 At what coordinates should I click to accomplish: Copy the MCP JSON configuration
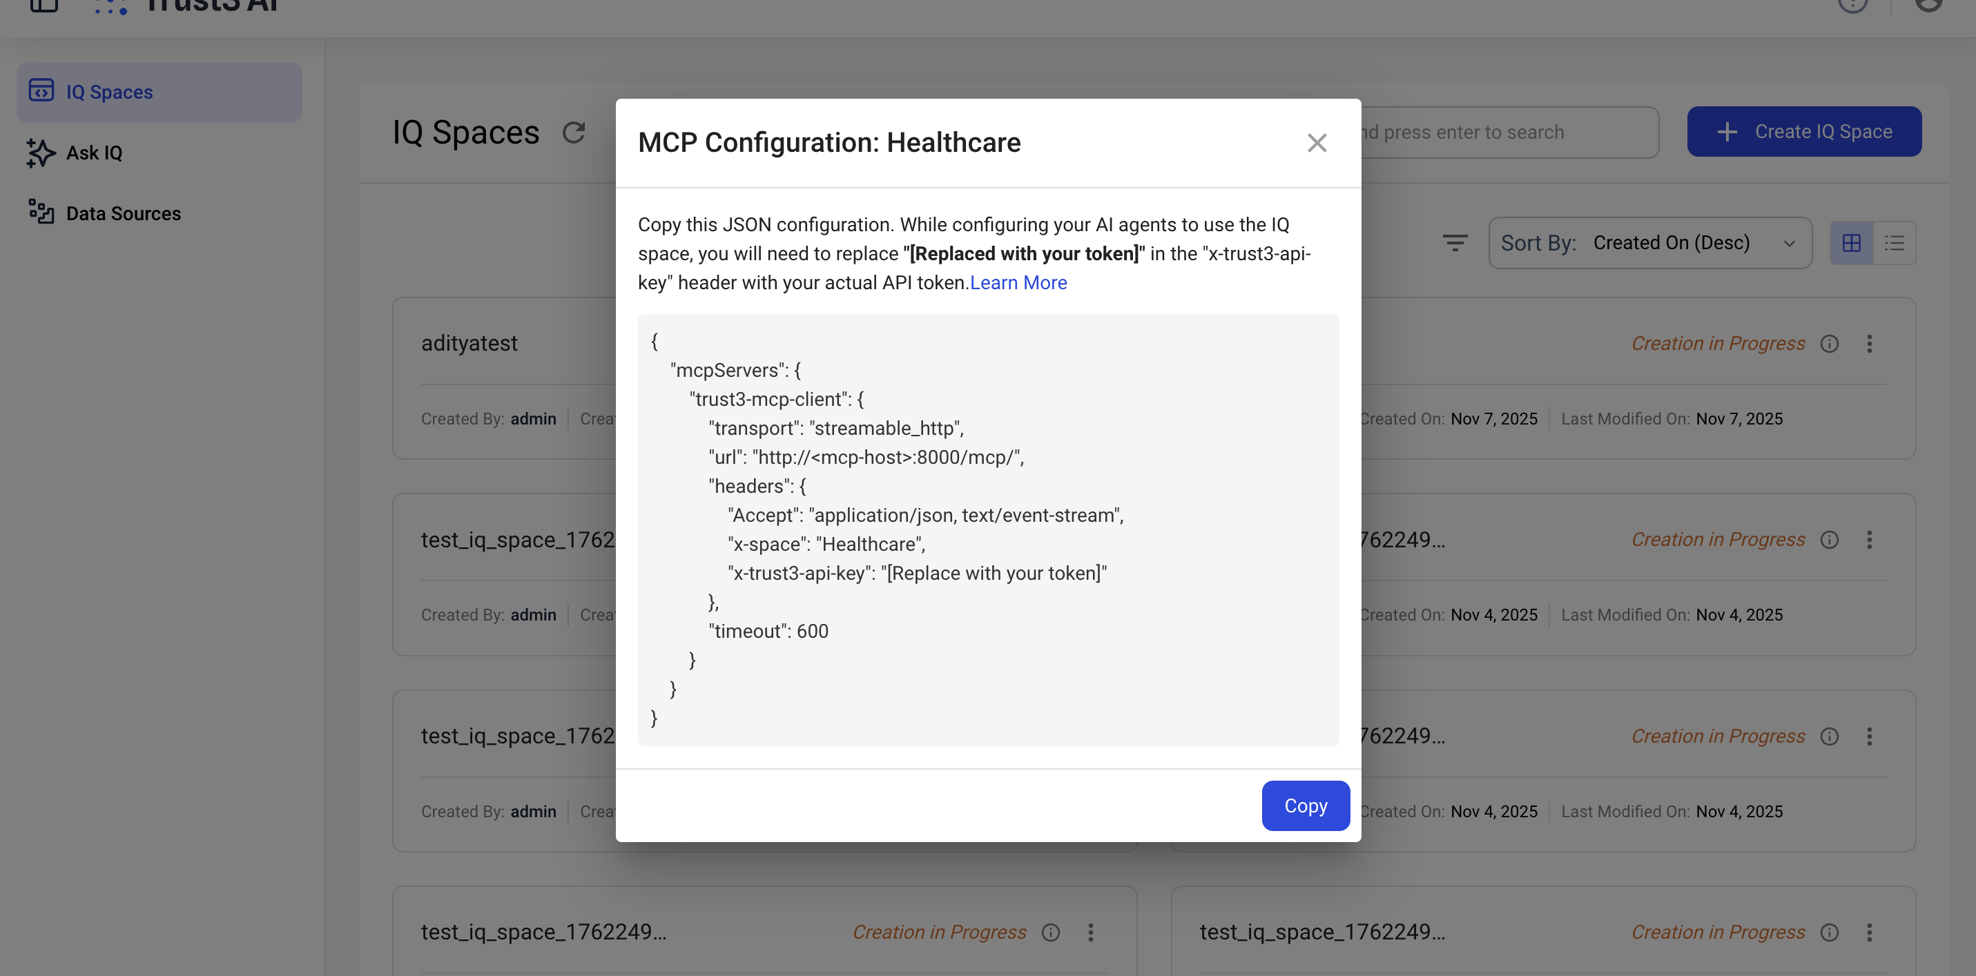pos(1305,806)
